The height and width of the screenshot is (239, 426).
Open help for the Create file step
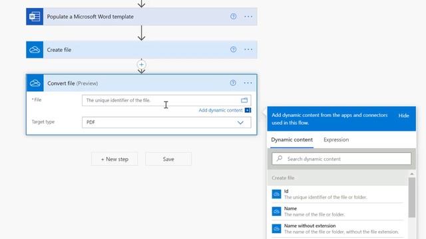[x=233, y=49]
